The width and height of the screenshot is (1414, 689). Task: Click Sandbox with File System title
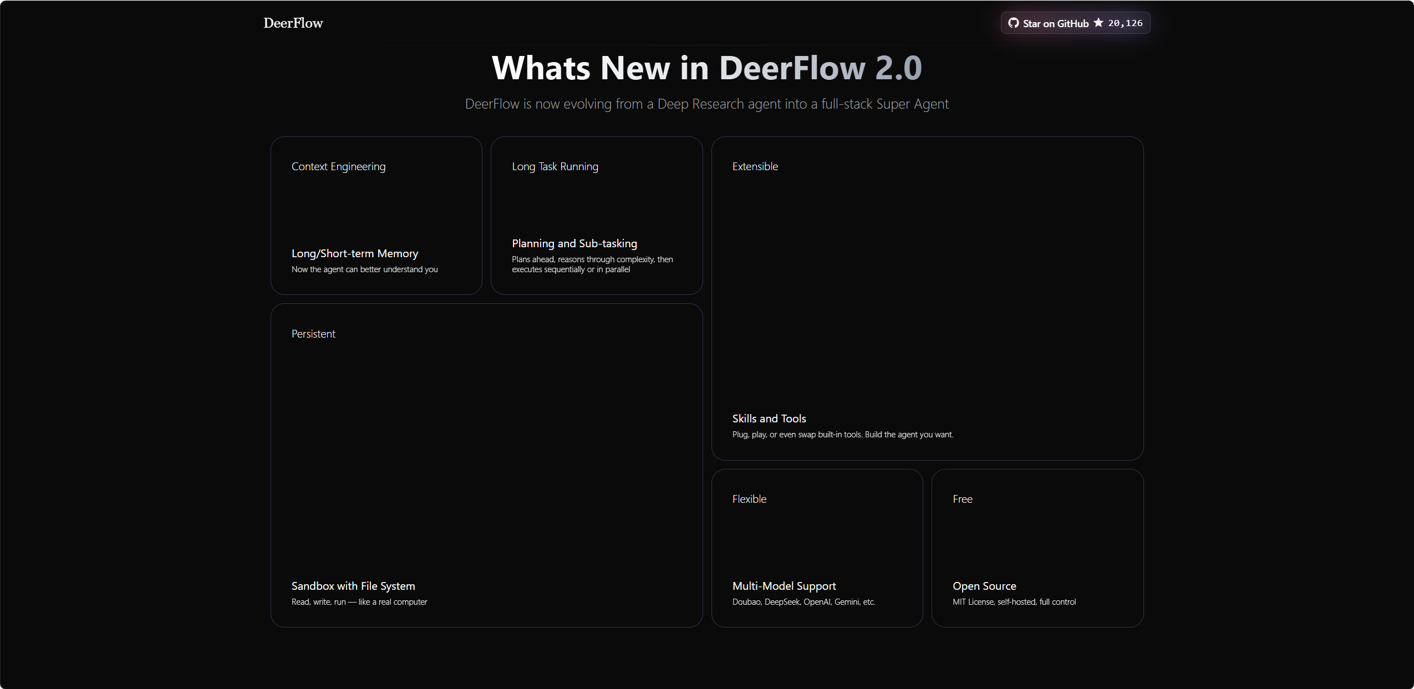pyautogui.click(x=353, y=586)
